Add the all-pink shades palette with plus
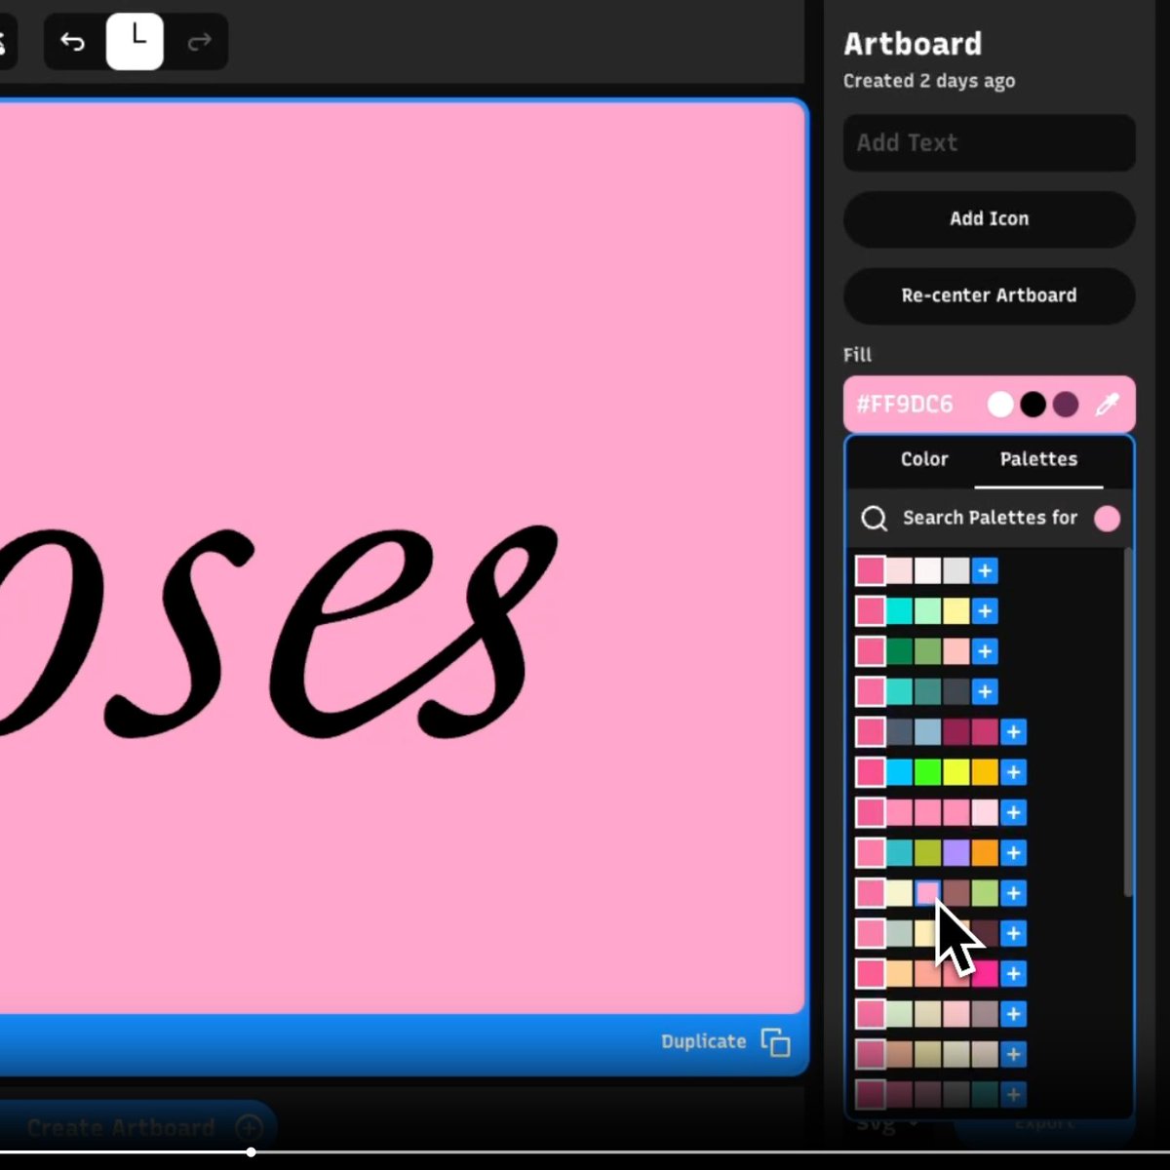 (x=1014, y=812)
